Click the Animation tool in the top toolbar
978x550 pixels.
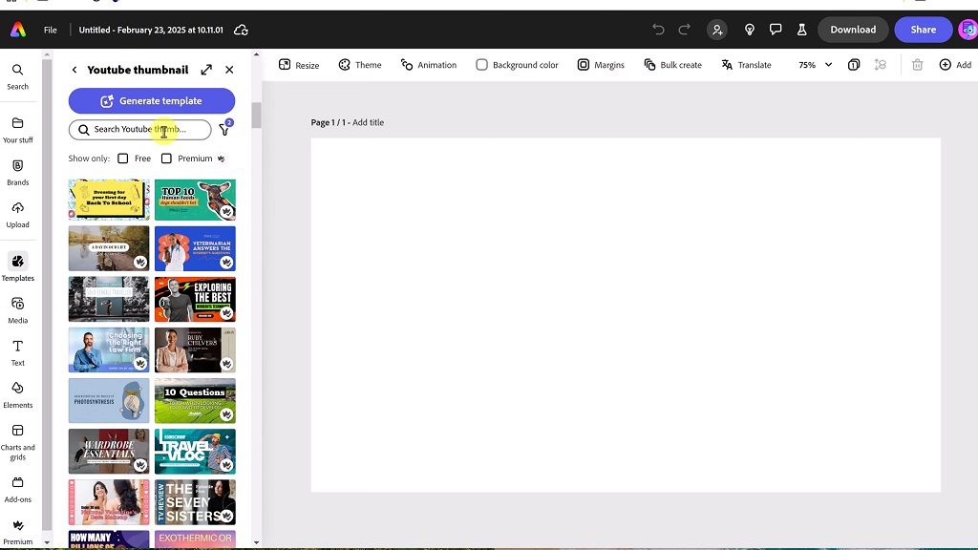point(429,65)
